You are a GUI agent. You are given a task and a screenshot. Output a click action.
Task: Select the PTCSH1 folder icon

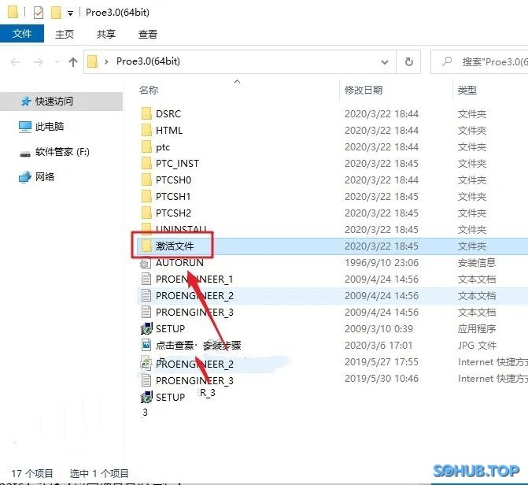click(x=146, y=197)
